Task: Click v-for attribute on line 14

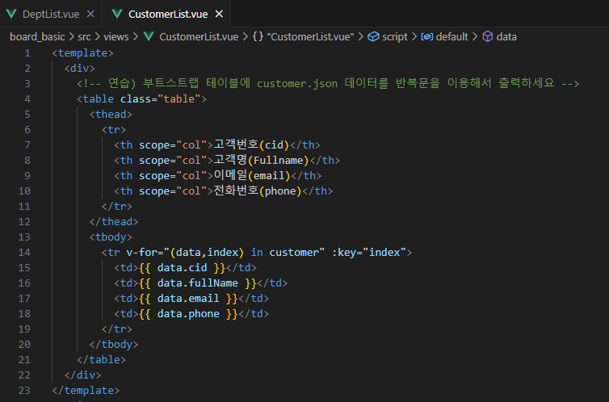Action: coord(142,253)
